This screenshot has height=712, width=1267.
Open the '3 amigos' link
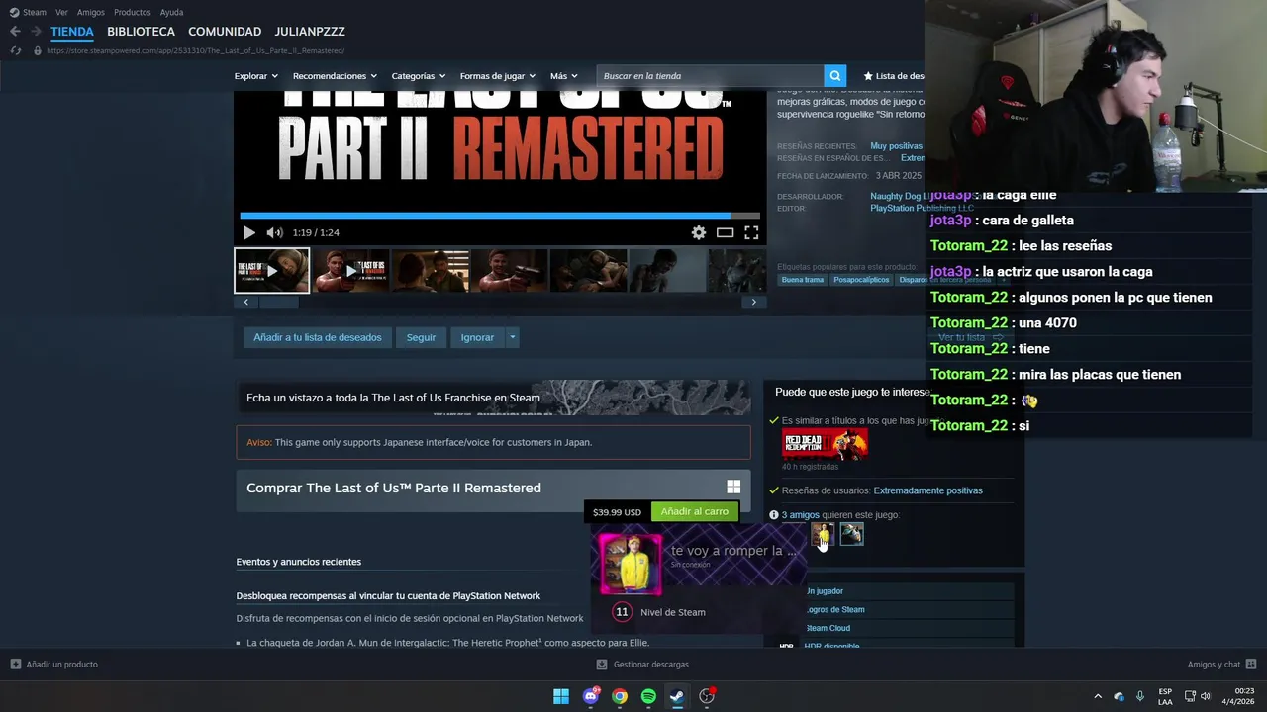pos(800,515)
